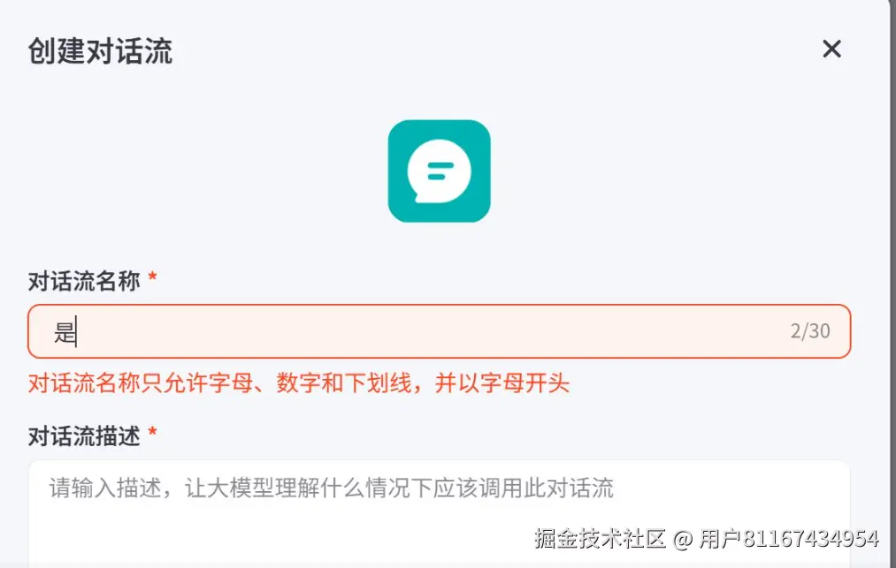Click the red asterisk beside 对话流描述
Image resolution: width=896 pixels, height=568 pixels.
tap(152, 432)
